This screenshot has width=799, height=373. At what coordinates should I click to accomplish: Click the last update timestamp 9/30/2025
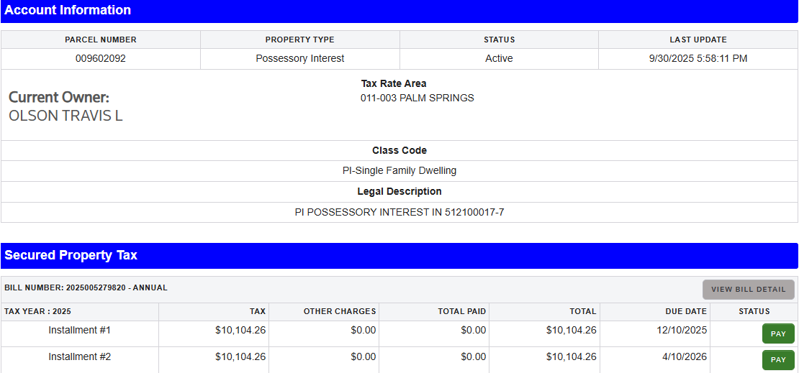pos(698,59)
